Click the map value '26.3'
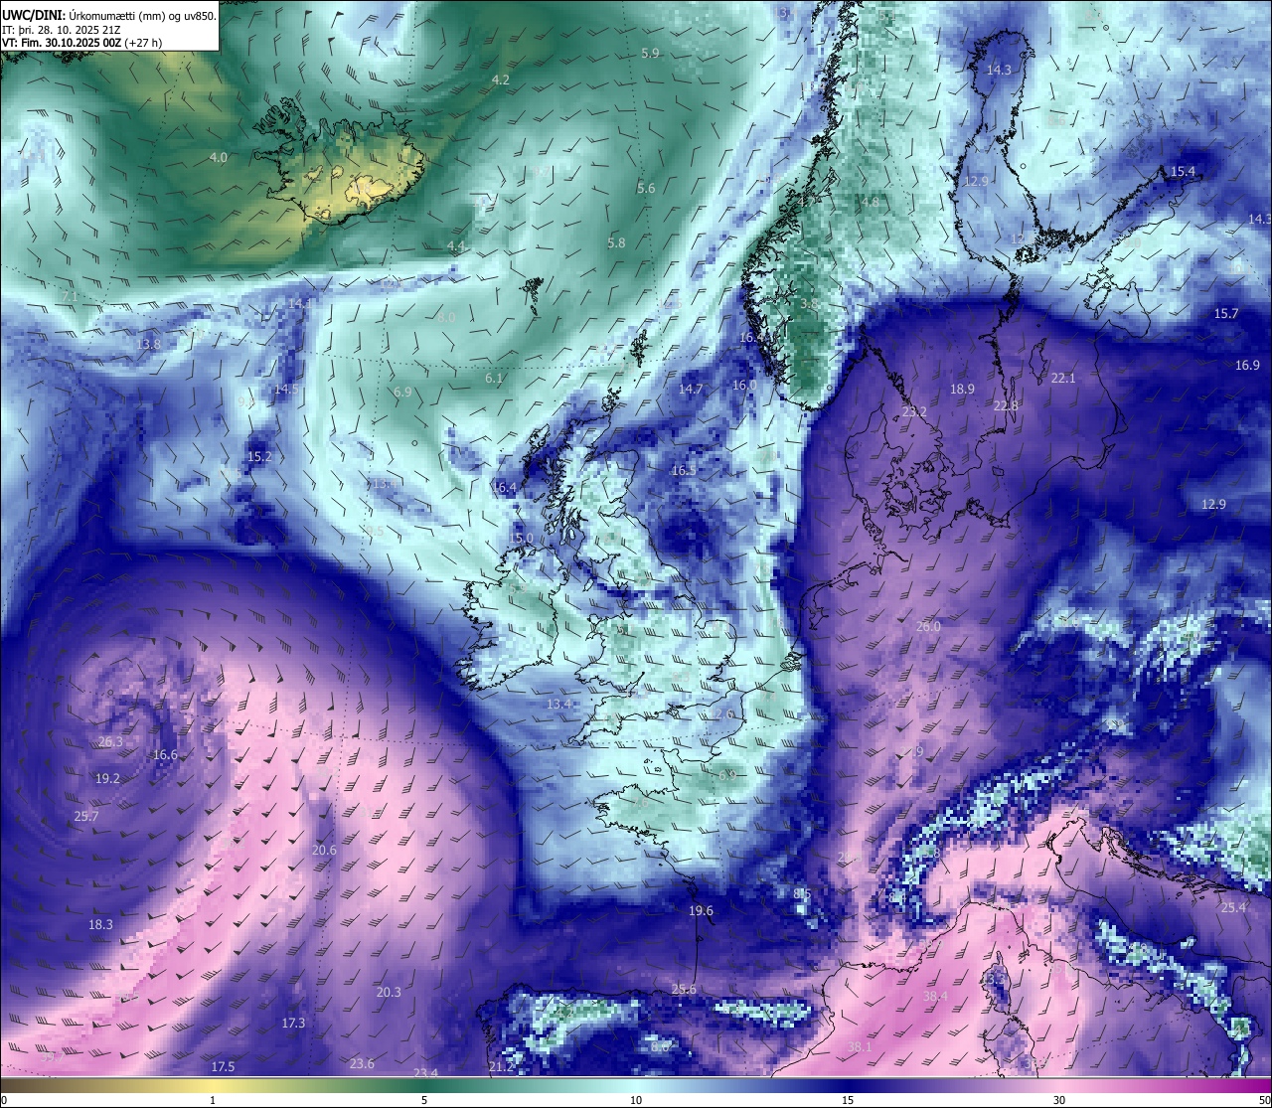This screenshot has width=1272, height=1108. click(111, 741)
